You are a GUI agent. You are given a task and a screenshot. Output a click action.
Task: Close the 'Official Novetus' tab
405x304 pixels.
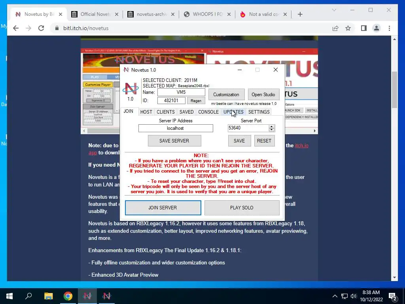coord(117,14)
